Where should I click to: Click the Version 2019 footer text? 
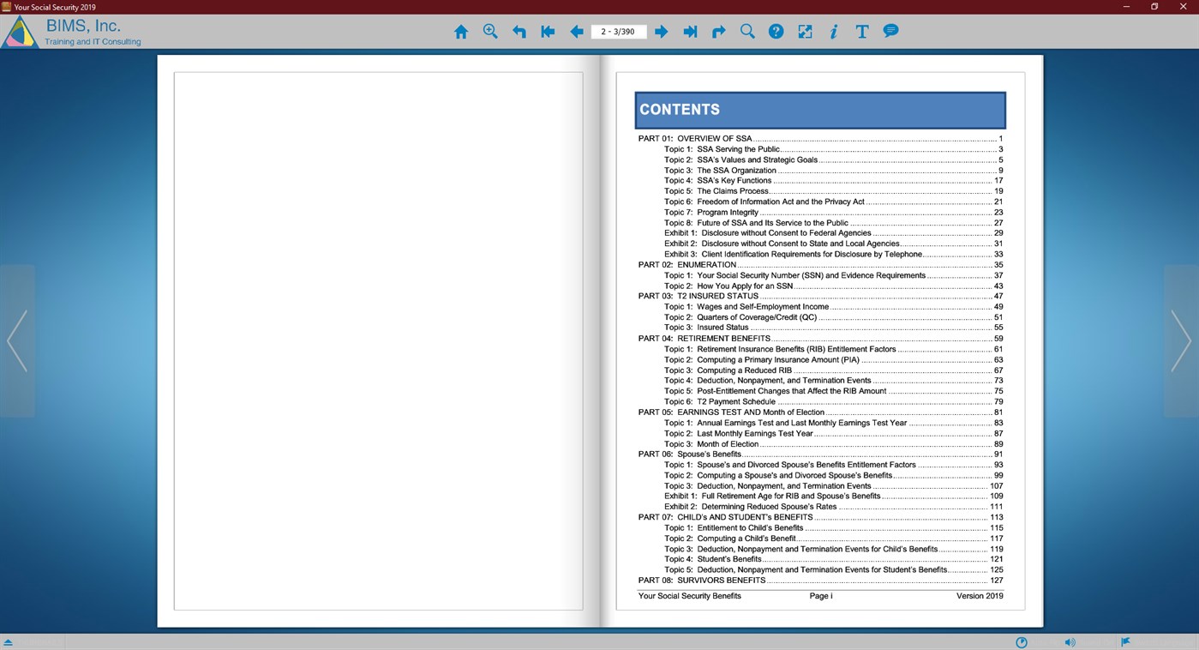(980, 596)
